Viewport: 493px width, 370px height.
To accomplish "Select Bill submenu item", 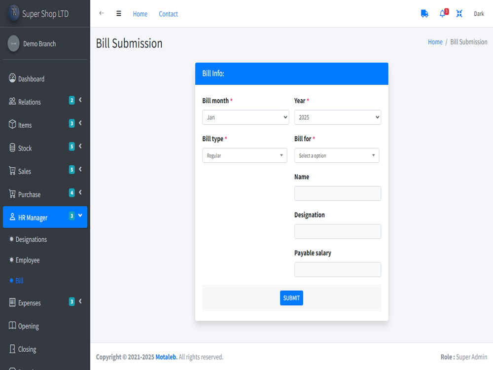I will coord(45,281).
